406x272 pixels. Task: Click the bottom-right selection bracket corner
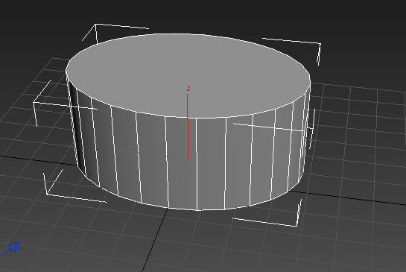coord(296,225)
